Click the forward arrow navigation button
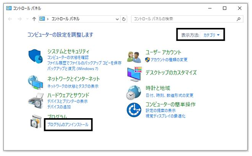 (x=20, y=19)
